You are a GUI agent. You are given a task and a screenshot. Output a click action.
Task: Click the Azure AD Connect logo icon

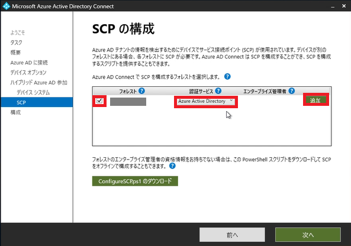pyautogui.click(x=7, y=6)
